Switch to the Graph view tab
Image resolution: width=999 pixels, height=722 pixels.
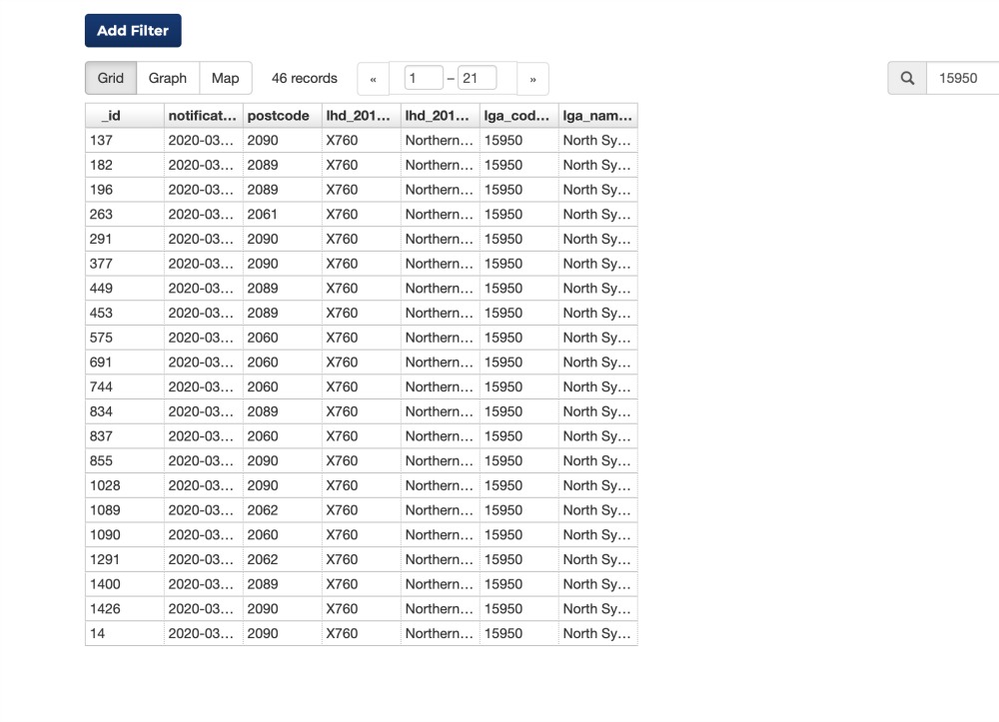click(168, 78)
